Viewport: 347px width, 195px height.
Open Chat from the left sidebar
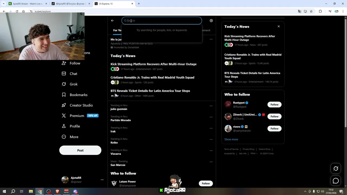pyautogui.click(x=69, y=74)
